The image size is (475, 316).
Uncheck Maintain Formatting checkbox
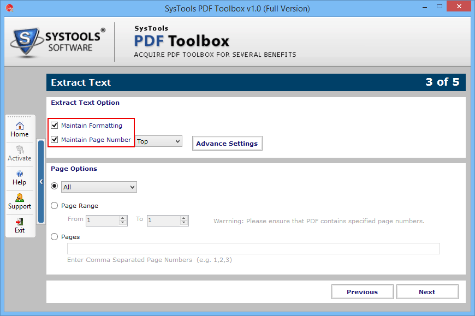tap(55, 126)
